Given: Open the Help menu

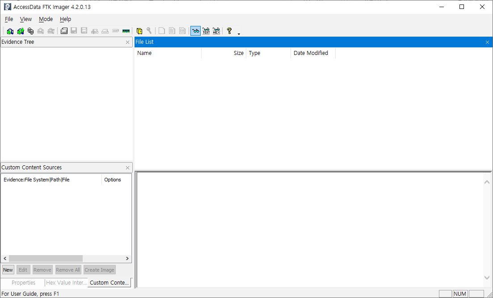Looking at the screenshot, I should point(65,19).
